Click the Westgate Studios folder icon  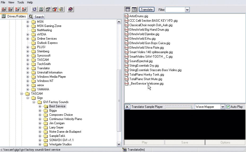[46, 144]
